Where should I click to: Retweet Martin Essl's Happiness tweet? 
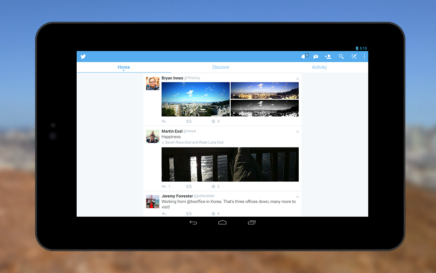pyautogui.click(x=189, y=186)
